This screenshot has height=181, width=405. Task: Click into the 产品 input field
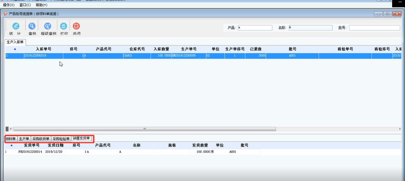(x=255, y=28)
